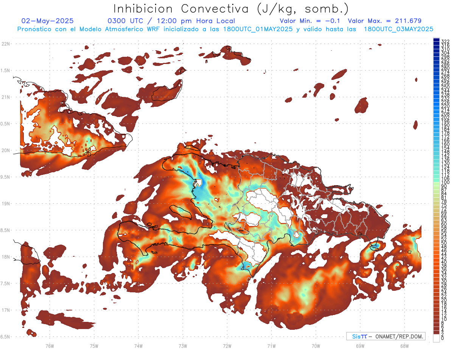
Task: Click the '20N' latitude label
Action: click(x=6, y=150)
